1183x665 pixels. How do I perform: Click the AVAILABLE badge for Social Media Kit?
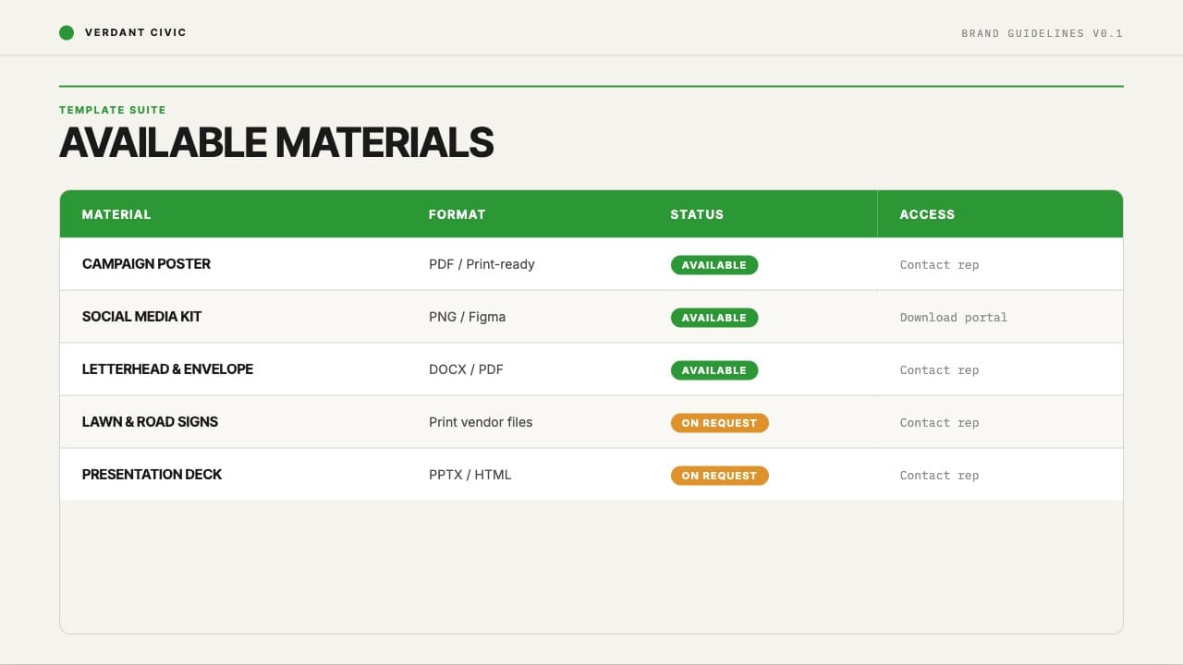tap(714, 318)
